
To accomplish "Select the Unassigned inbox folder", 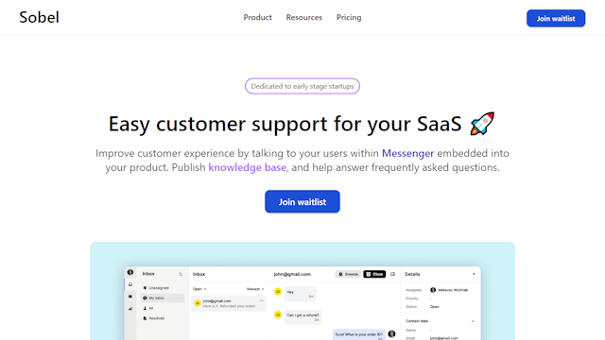I will [156, 288].
